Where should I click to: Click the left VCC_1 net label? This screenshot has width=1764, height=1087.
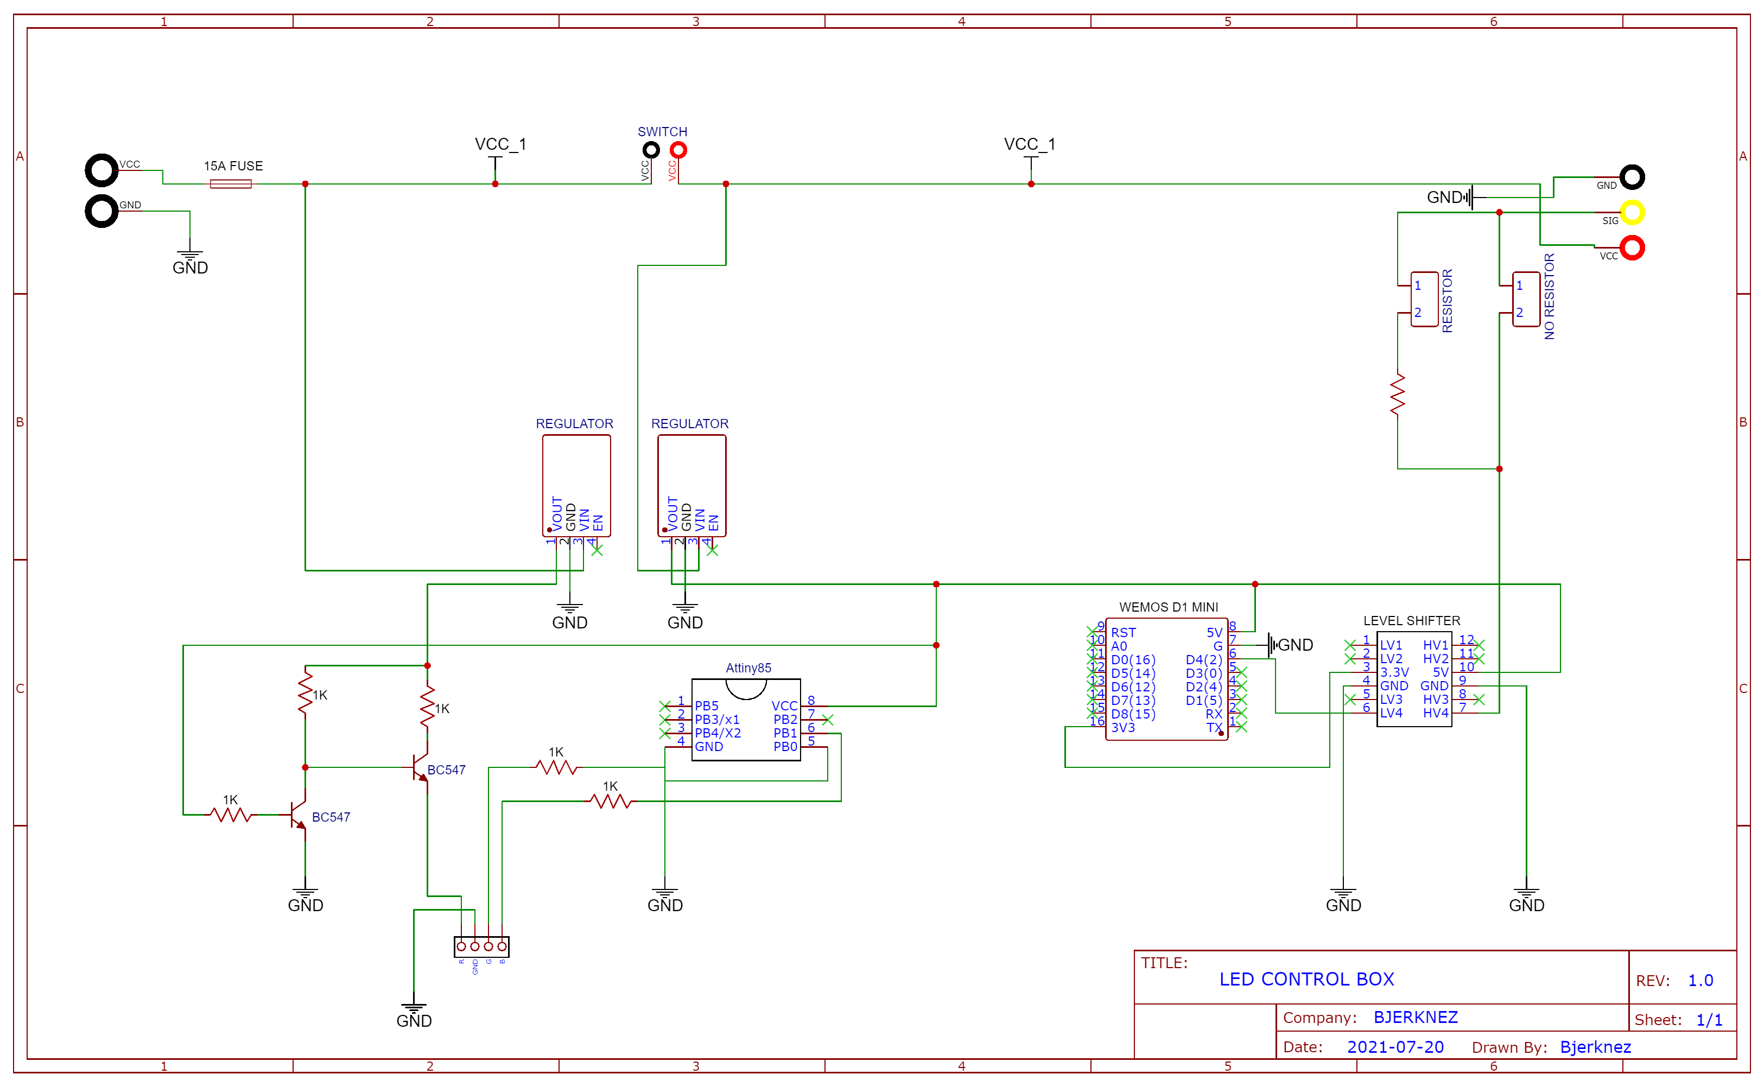[x=500, y=144]
